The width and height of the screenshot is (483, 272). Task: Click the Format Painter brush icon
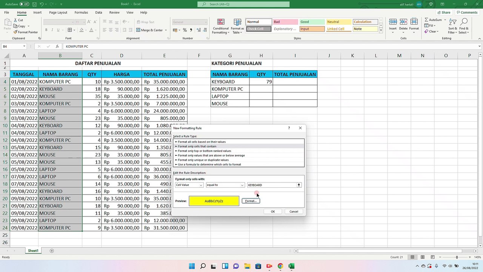15,32
